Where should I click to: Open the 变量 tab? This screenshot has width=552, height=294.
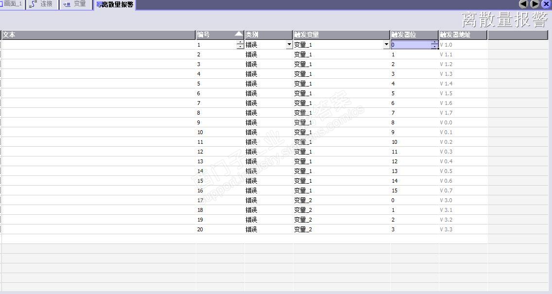(75, 4)
